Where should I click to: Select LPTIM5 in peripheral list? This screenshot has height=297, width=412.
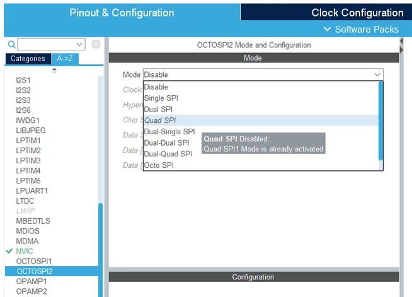[x=28, y=181]
